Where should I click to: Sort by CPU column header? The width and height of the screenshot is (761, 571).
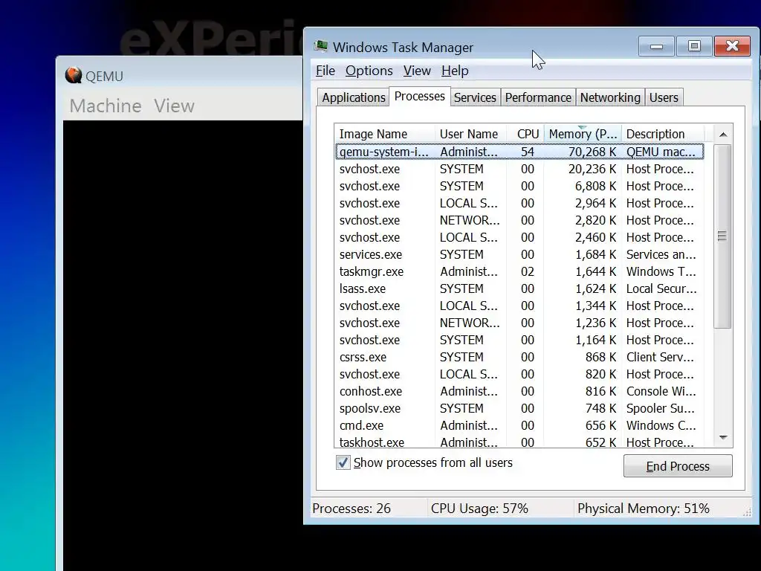click(x=526, y=134)
